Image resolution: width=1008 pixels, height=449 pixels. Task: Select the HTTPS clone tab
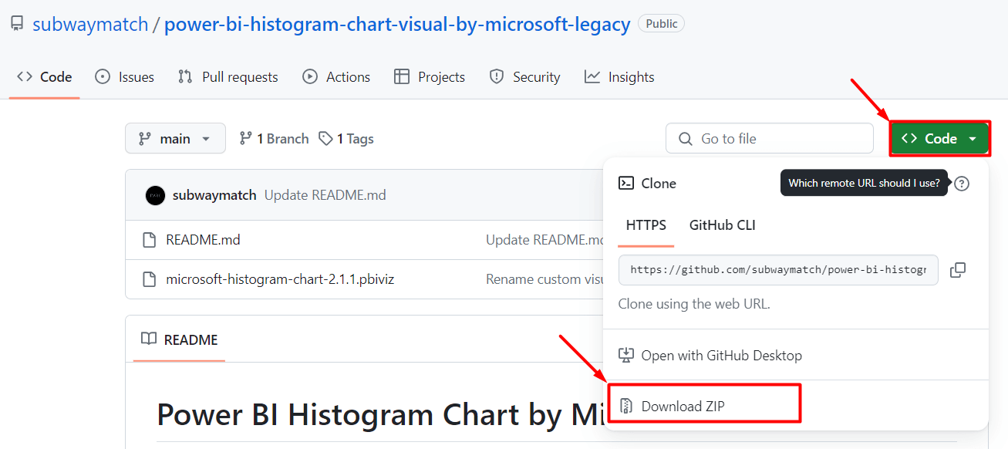point(646,225)
